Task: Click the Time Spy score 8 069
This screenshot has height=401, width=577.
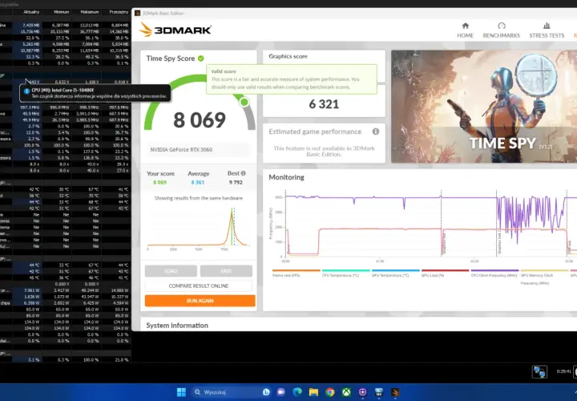Action: 200,120
